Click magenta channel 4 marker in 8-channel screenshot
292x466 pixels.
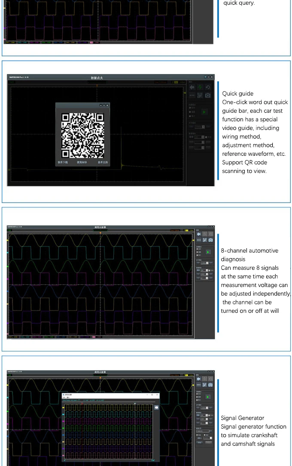8,279
